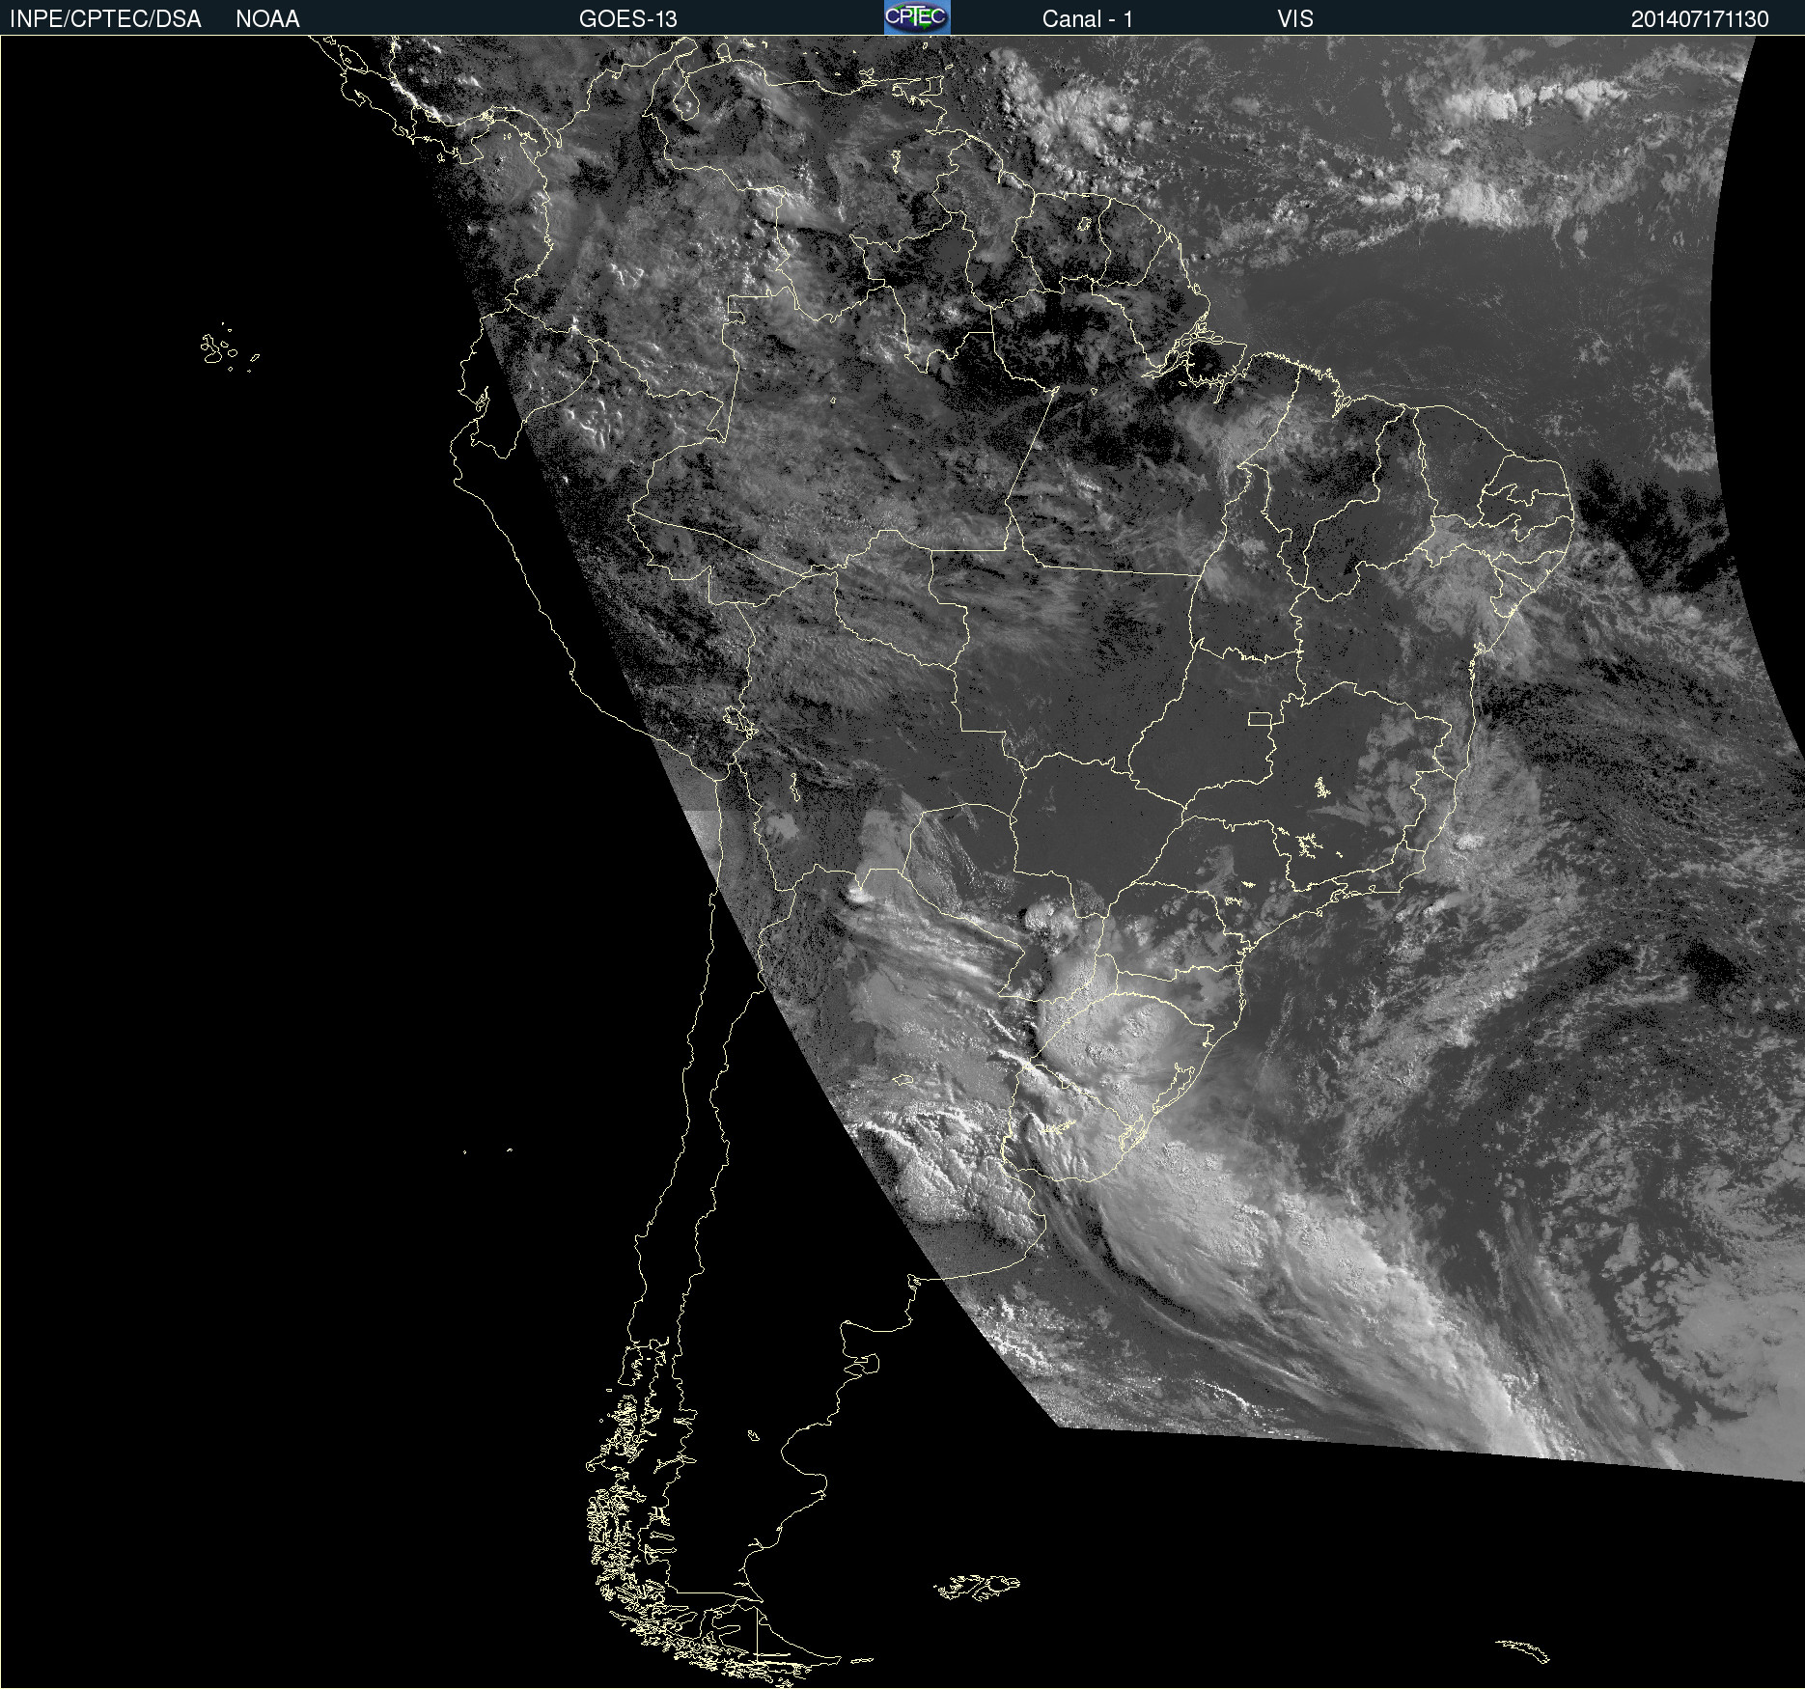The height and width of the screenshot is (1689, 1805).
Task: Click the GOES-13 satellite label
Action: 627,18
